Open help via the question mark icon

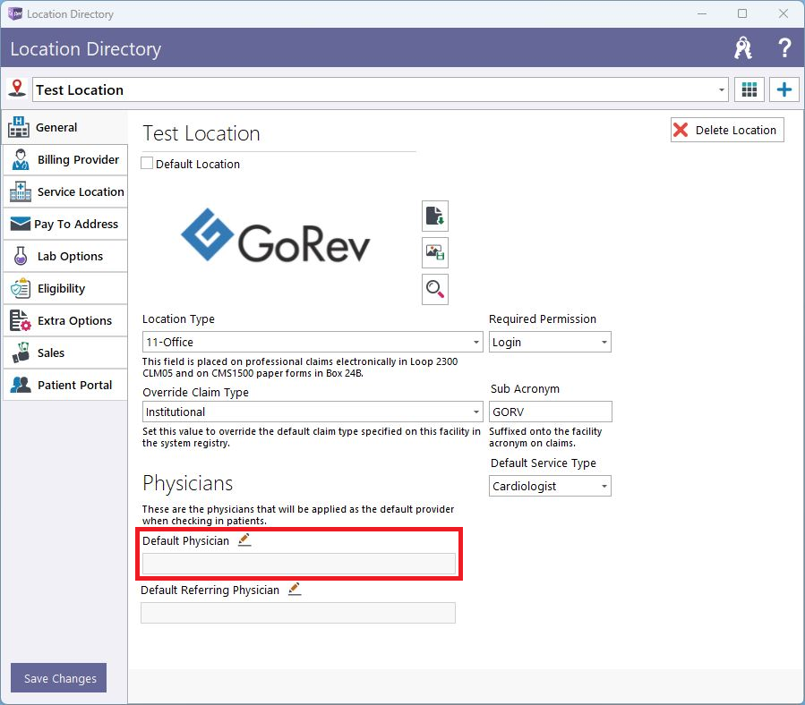click(x=784, y=48)
